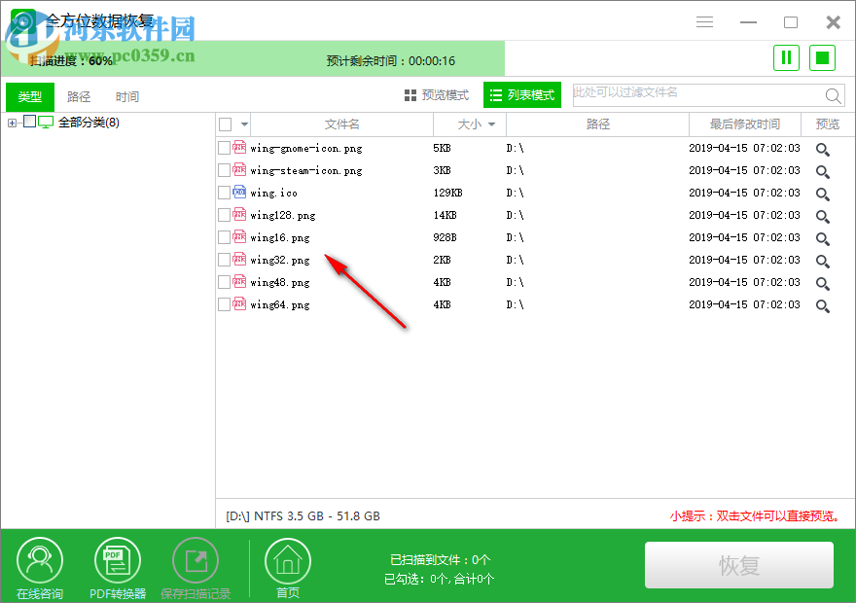
Task: Check the box for wing-steam-icon.png
Action: click(224, 170)
